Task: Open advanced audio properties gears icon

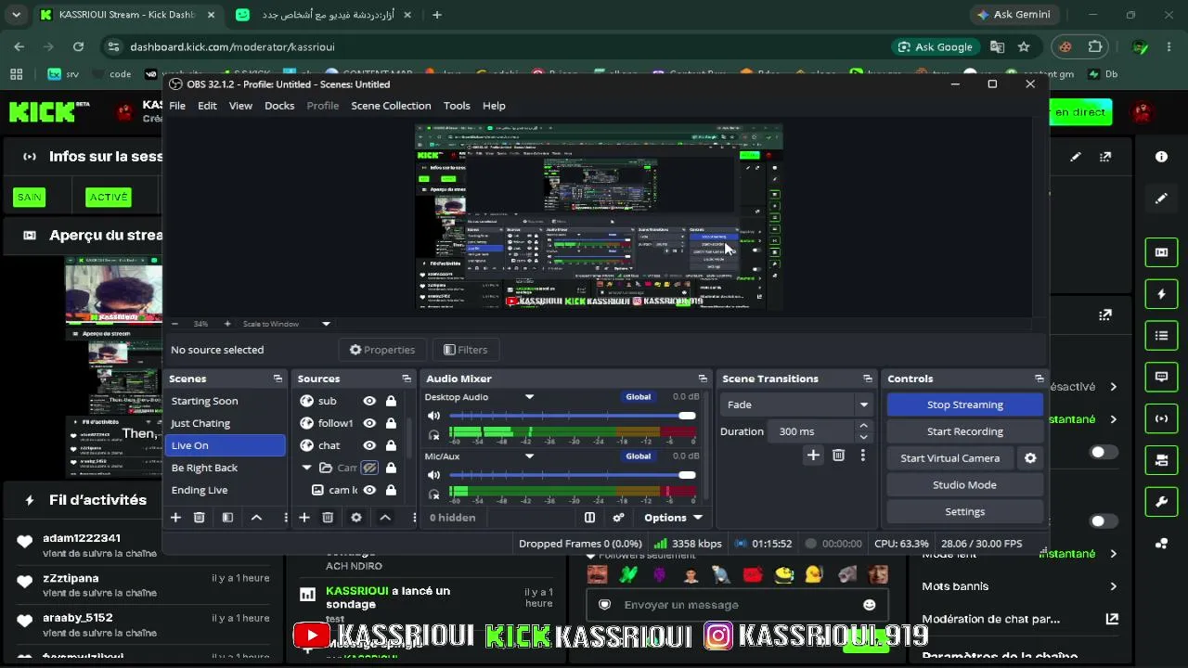Action: click(619, 518)
